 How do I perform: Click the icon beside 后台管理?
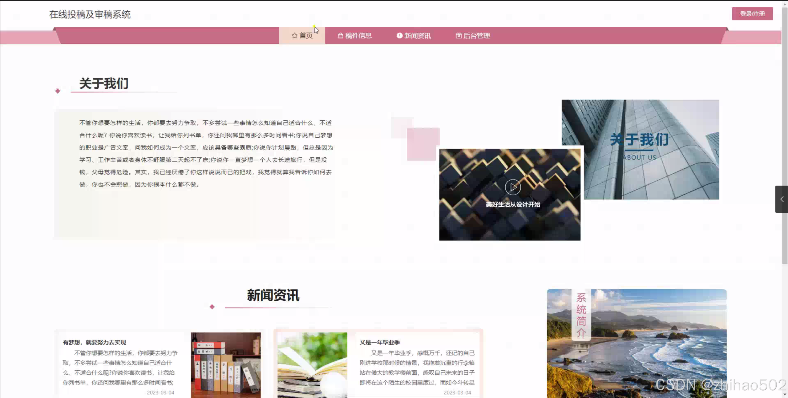pyautogui.click(x=459, y=36)
